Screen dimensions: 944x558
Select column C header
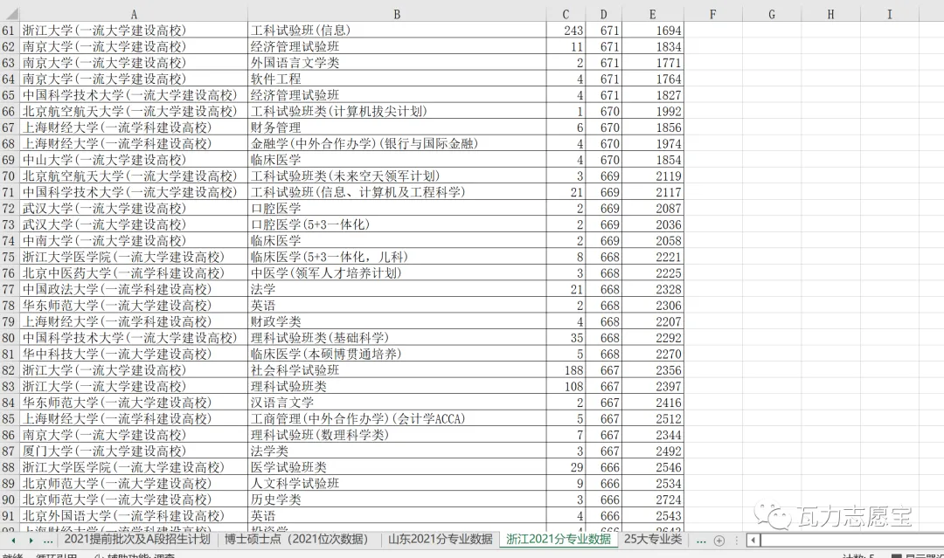click(x=566, y=15)
